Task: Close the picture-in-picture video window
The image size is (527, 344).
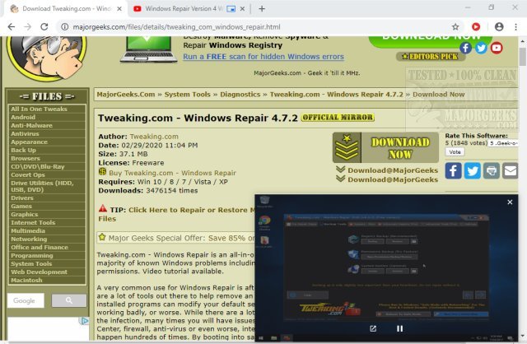Action: pos(510,202)
